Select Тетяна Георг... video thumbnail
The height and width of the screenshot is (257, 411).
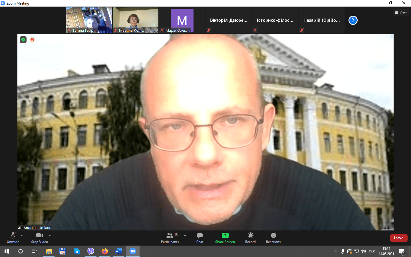coord(89,20)
